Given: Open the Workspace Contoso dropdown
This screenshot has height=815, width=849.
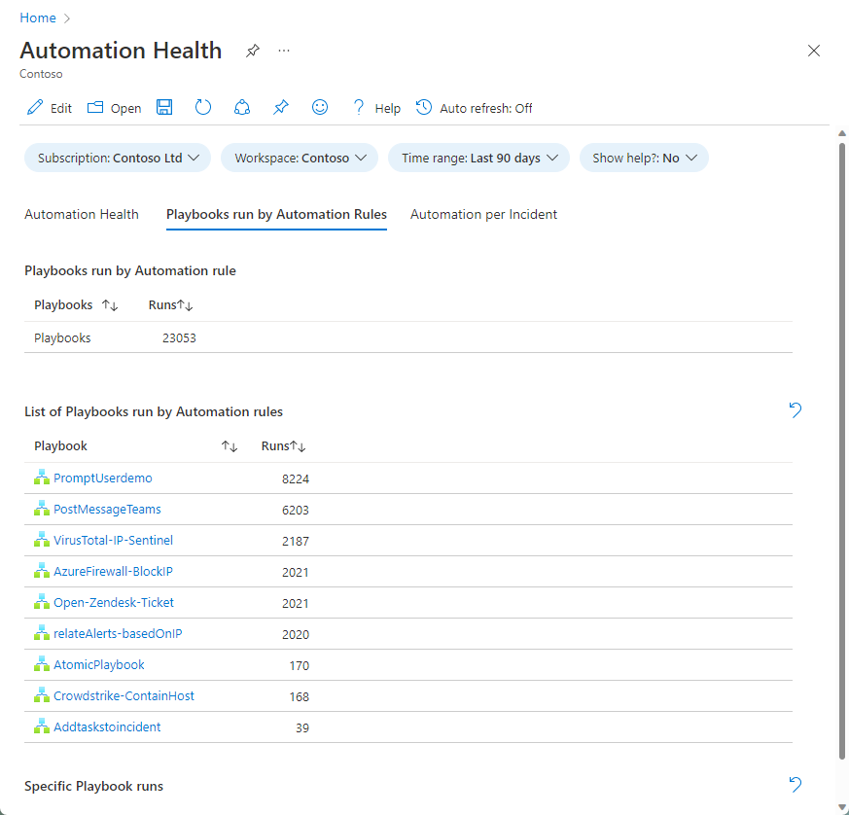Looking at the screenshot, I should coord(299,158).
